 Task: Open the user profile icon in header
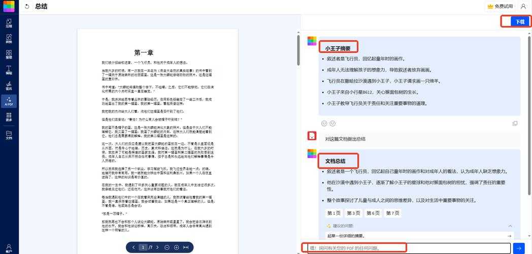click(523, 7)
